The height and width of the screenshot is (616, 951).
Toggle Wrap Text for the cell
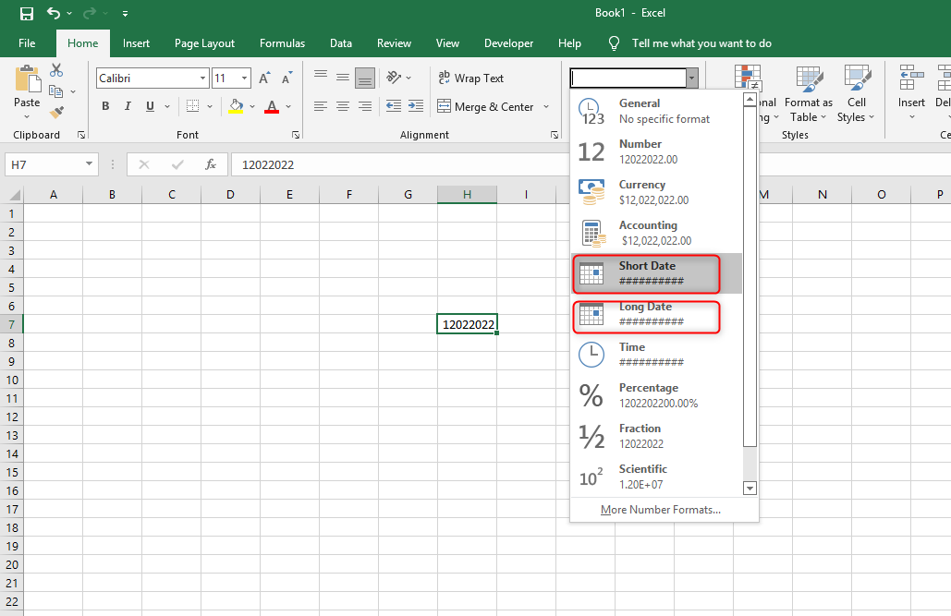pos(471,79)
